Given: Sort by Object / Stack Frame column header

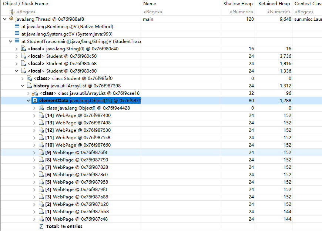Looking at the screenshot, I should tap(26, 4).
